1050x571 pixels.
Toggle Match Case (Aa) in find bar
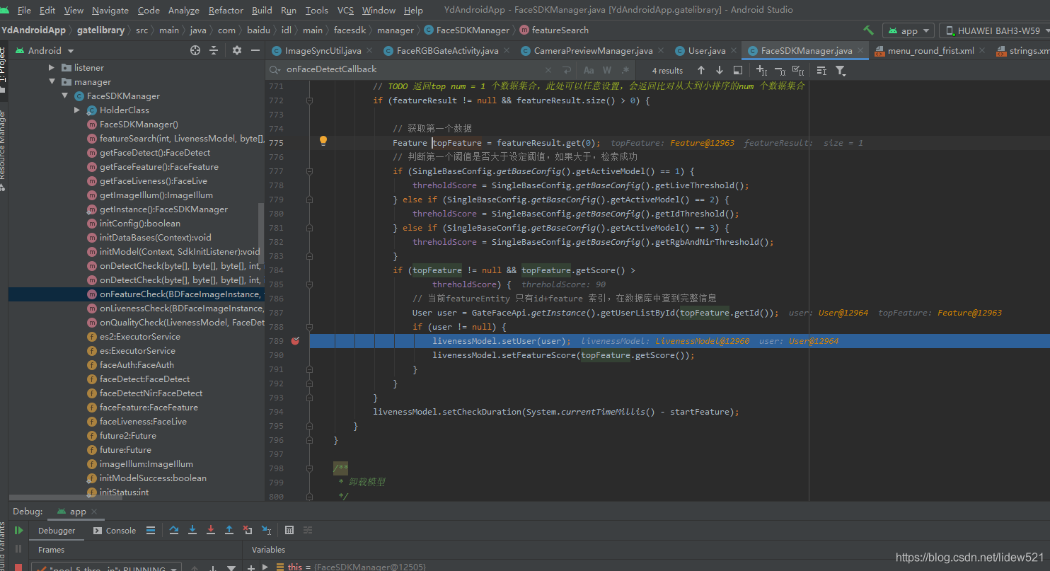pos(589,70)
